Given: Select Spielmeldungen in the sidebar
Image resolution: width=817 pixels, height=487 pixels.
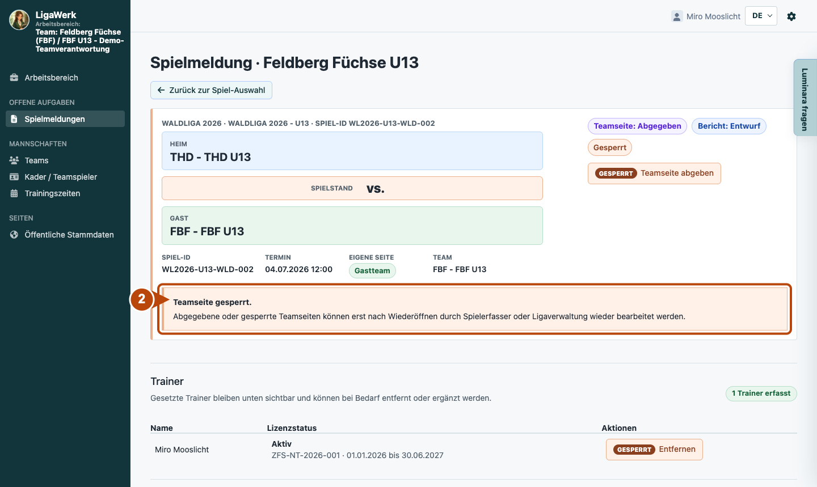Looking at the screenshot, I should tap(65, 119).
